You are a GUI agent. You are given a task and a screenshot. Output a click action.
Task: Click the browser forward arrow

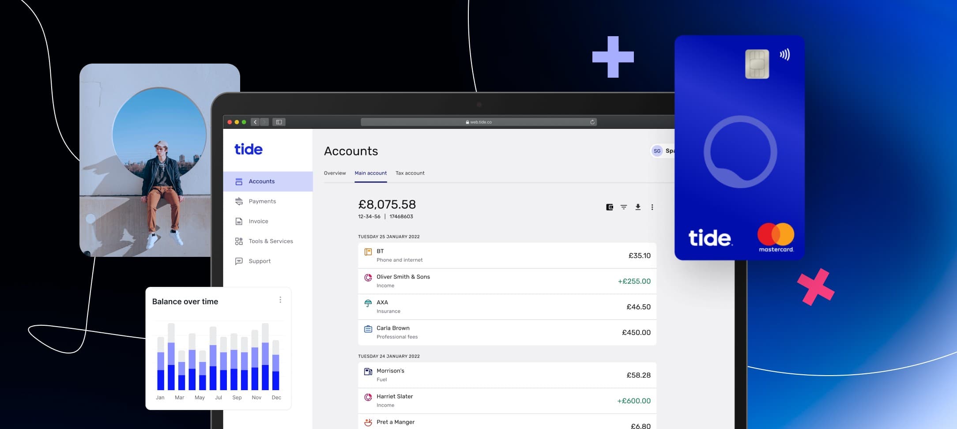264,122
